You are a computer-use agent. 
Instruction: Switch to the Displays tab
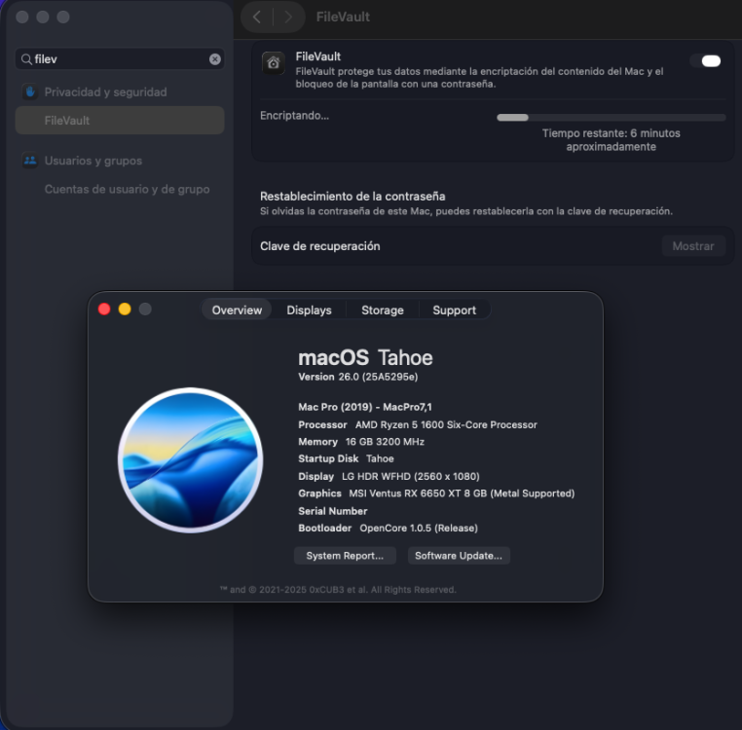click(309, 310)
